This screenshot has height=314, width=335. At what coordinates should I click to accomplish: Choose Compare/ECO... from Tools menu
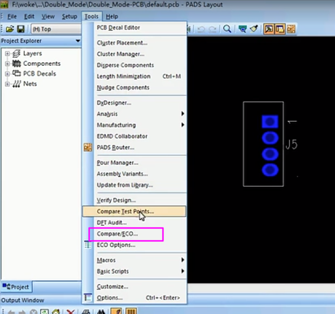click(x=117, y=234)
